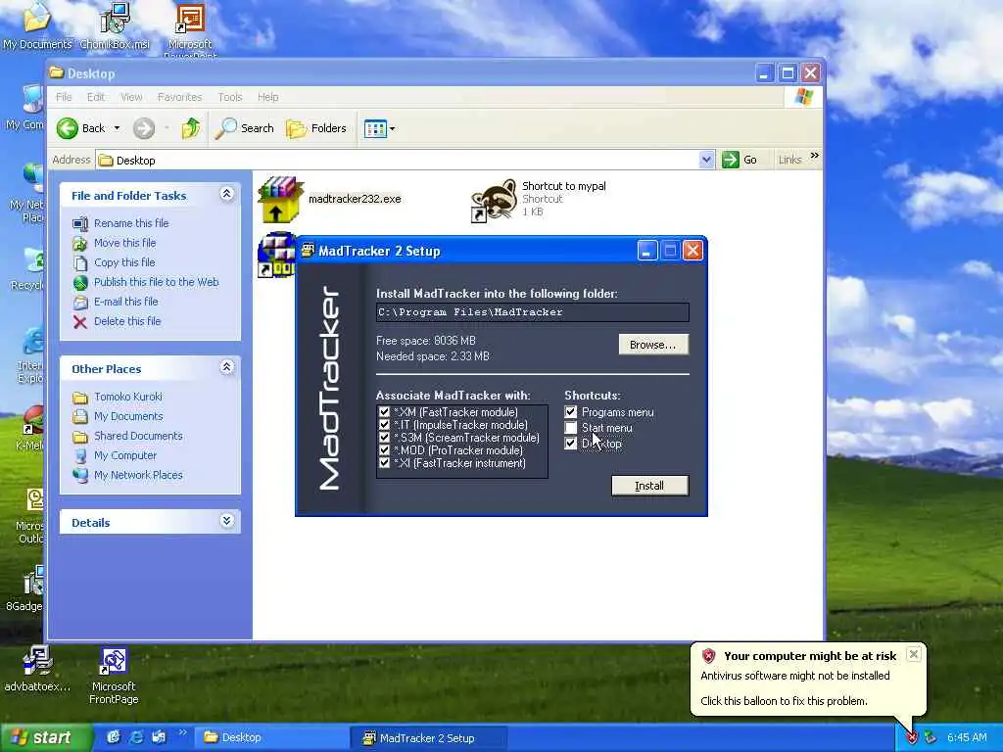Click the Install button
The width and height of the screenshot is (1003, 752).
pyautogui.click(x=649, y=486)
